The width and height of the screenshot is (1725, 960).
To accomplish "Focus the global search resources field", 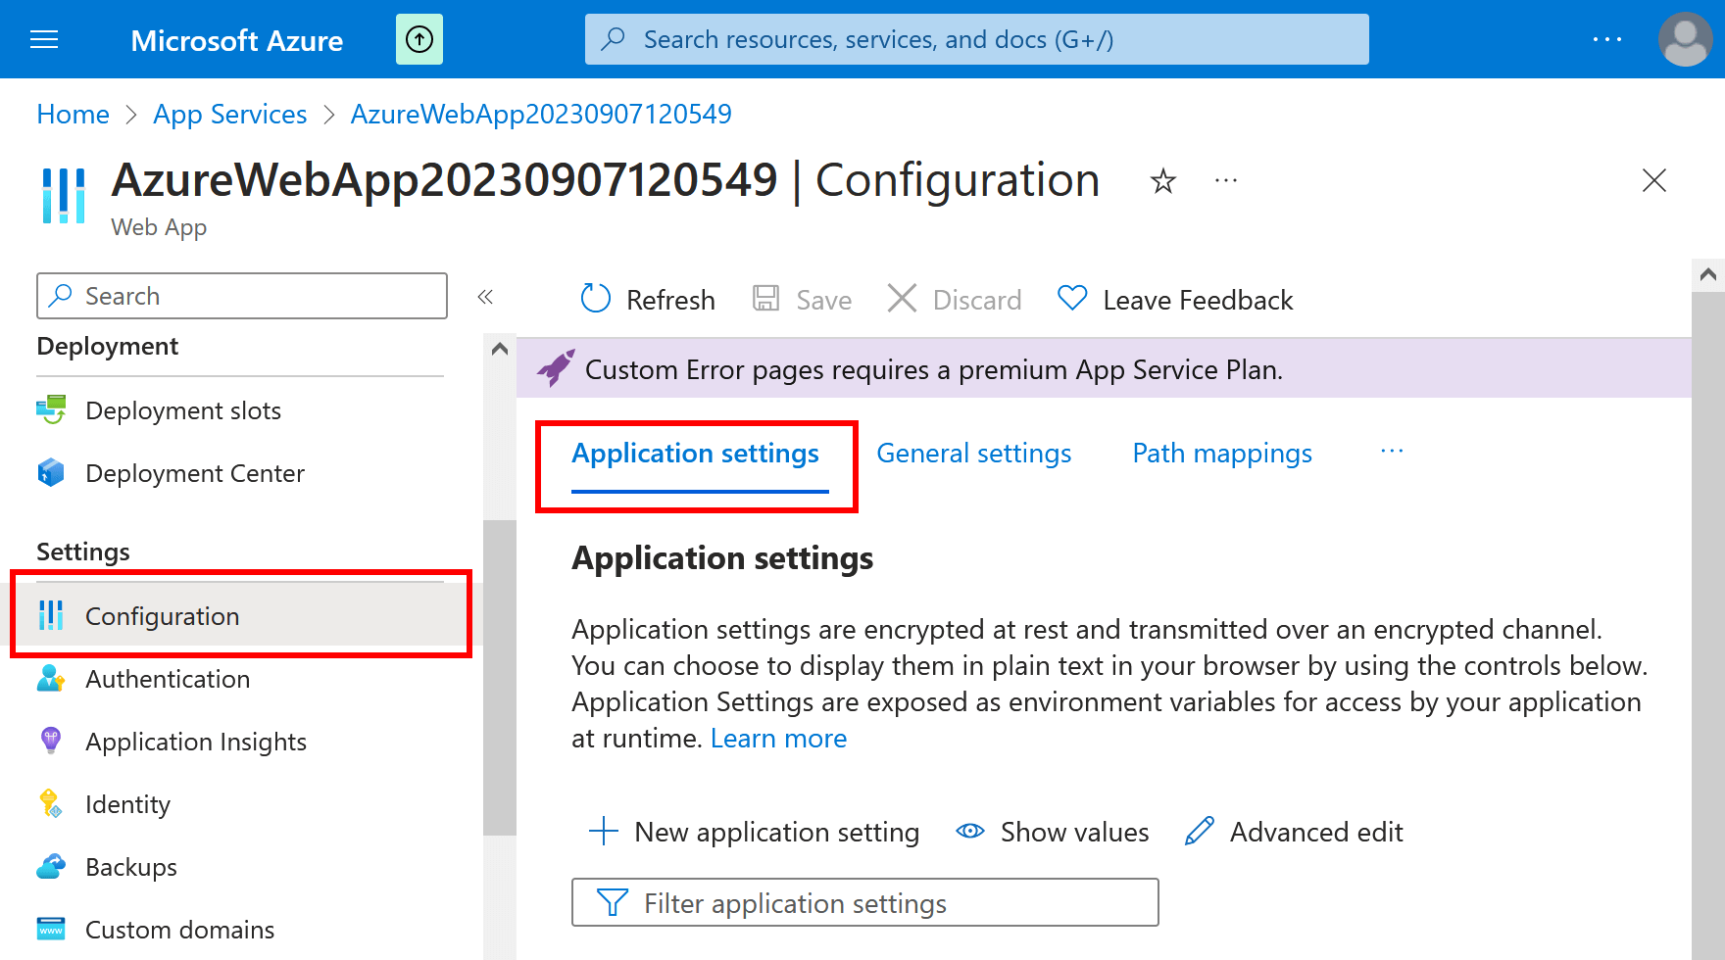I will 977,39.
